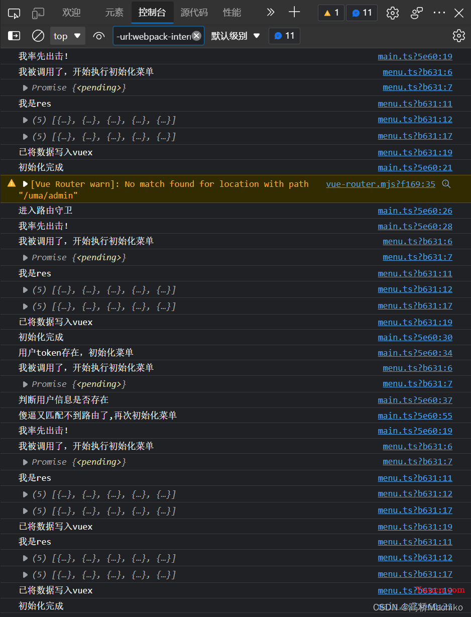Open the 默认级别 log level dropdown
Image resolution: width=471 pixels, height=617 pixels.
pyautogui.click(x=236, y=36)
